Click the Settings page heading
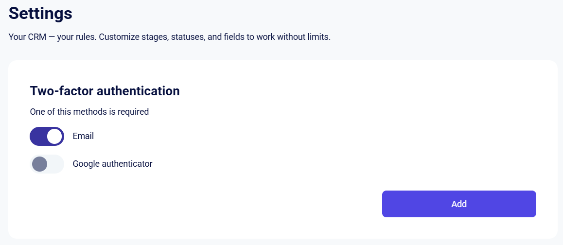563x245 pixels. tap(40, 13)
